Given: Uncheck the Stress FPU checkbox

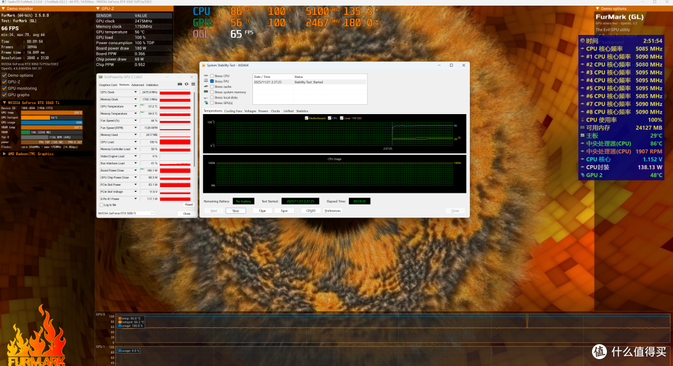Looking at the screenshot, I should 212,81.
